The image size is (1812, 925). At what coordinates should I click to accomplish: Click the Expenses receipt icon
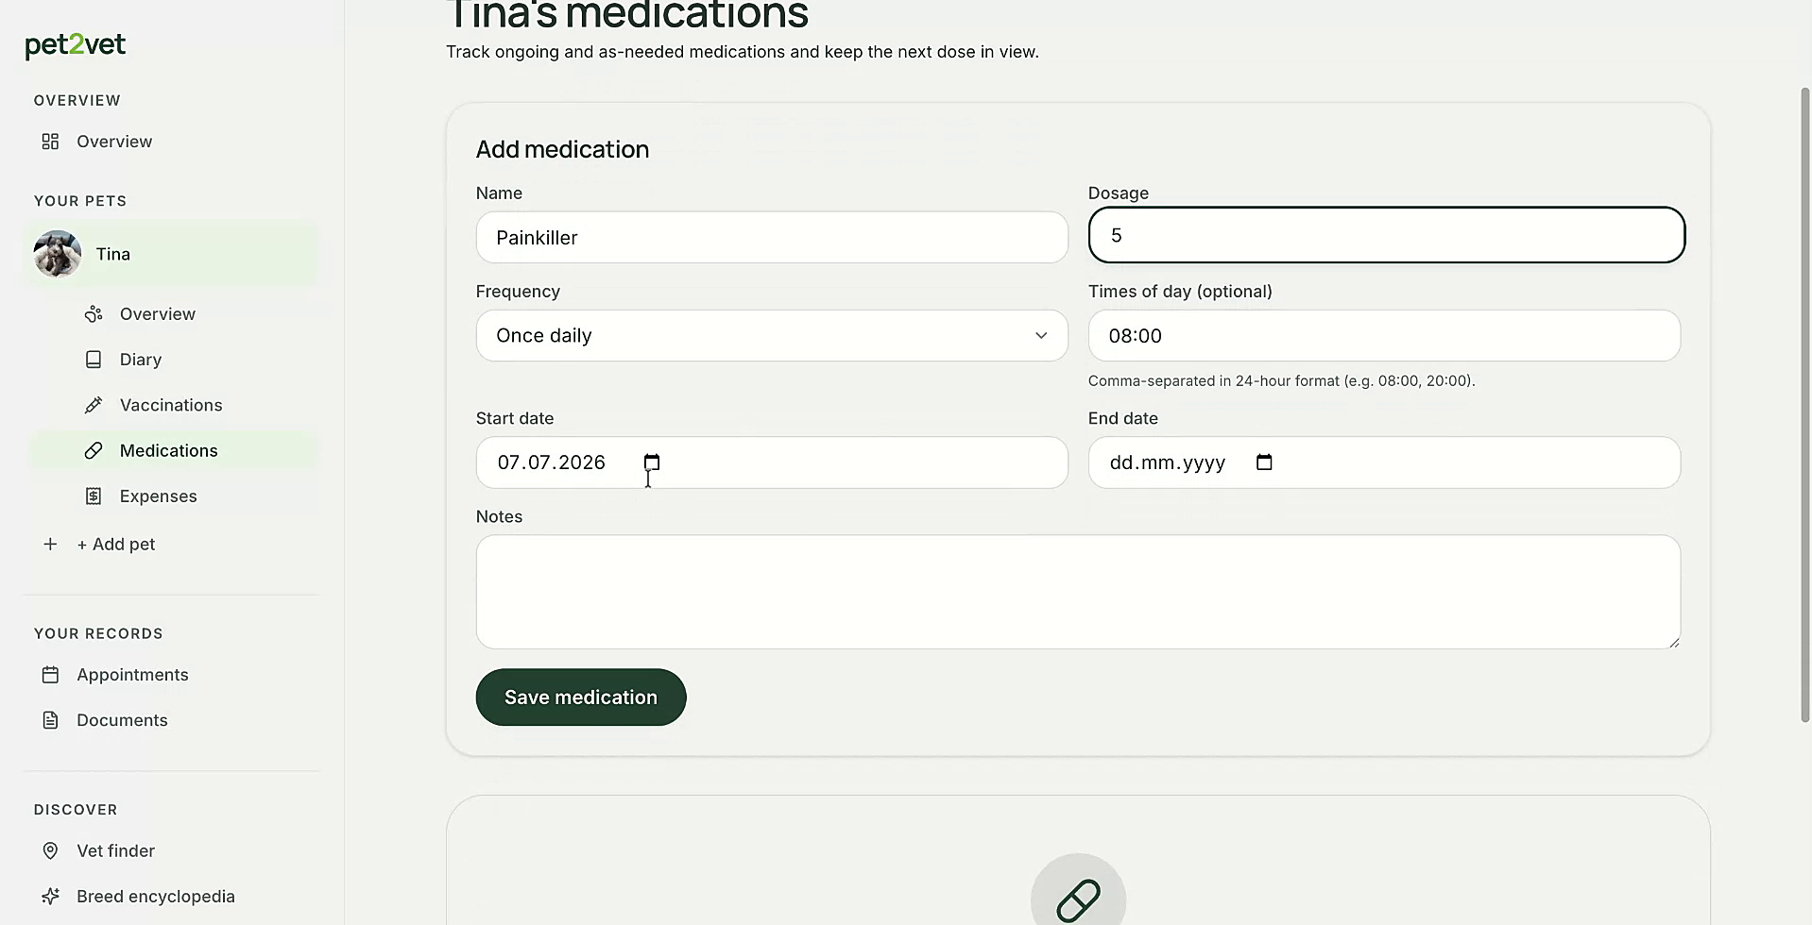coord(94,496)
